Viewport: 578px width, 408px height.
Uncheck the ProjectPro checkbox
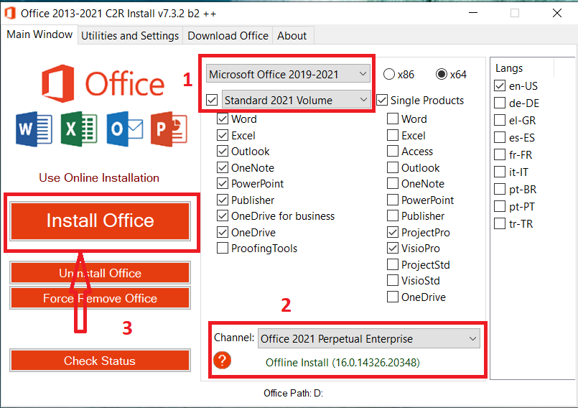pyautogui.click(x=393, y=233)
